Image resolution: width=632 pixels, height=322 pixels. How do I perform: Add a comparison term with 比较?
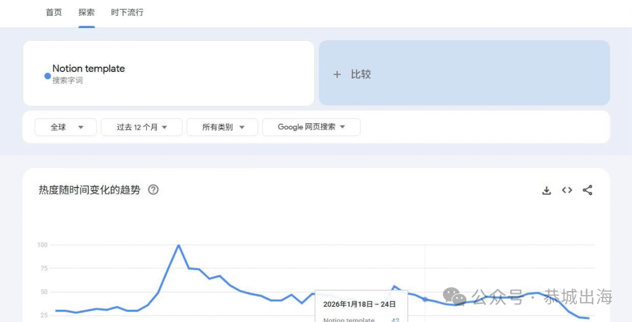click(x=464, y=73)
